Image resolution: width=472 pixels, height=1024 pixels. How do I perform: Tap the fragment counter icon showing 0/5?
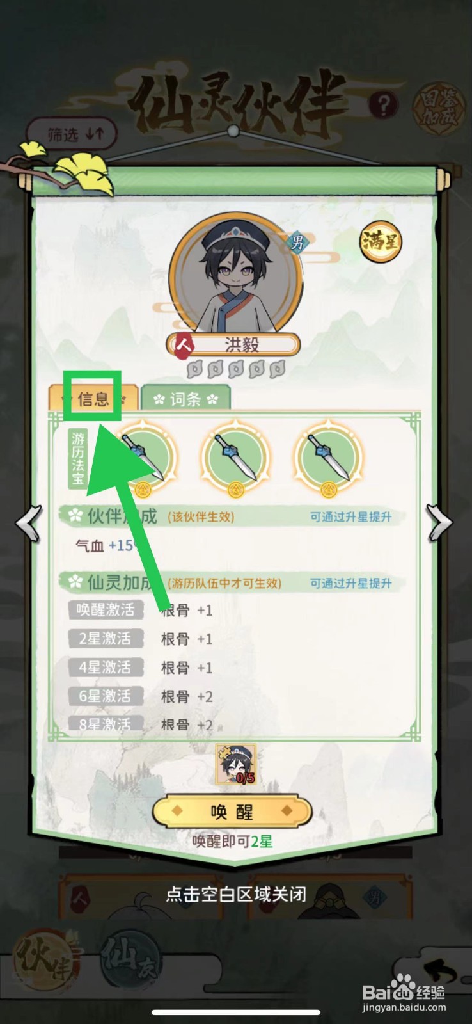(x=235, y=764)
